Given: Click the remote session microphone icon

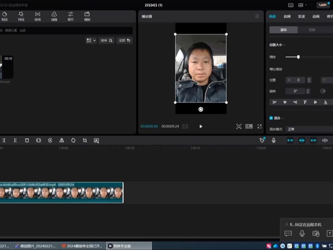Looking at the screenshot, I should coord(302,233).
